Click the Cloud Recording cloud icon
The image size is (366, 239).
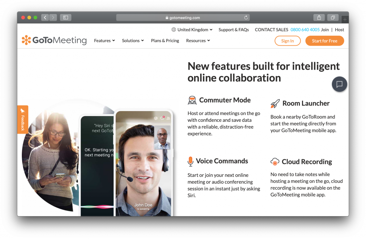point(275,161)
